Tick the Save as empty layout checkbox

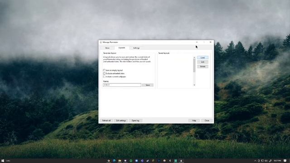pos(104,70)
